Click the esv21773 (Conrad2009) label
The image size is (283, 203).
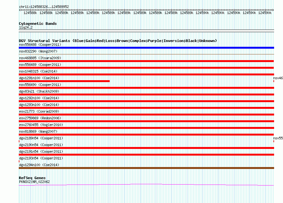coord(39,111)
